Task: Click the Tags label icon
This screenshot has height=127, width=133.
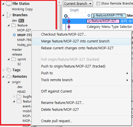Action: click(x=9, y=70)
